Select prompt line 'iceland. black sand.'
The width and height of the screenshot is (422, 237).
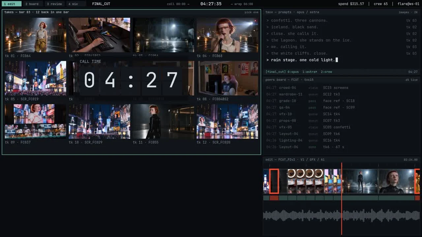(x=342, y=27)
